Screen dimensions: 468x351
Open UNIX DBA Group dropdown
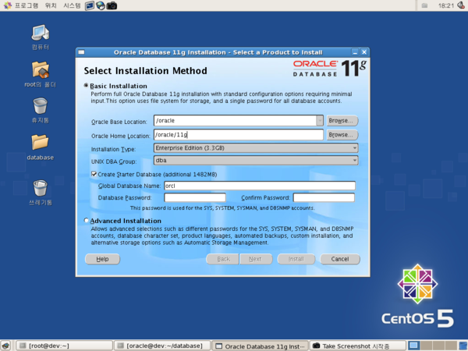(x=256, y=161)
